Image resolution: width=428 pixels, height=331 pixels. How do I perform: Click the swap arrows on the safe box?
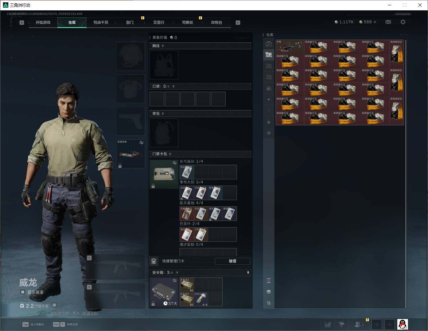tap(175, 281)
